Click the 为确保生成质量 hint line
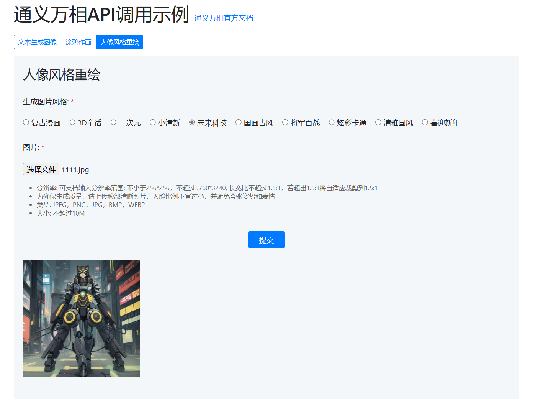 156,196
